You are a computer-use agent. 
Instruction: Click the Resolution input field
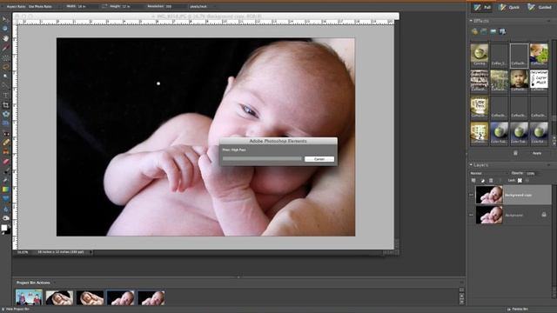click(174, 6)
